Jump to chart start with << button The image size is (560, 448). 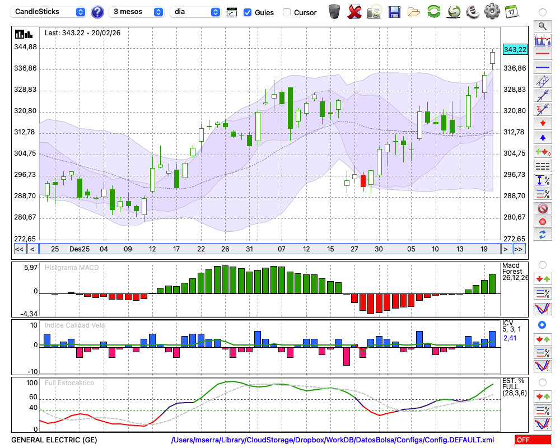pyautogui.click(x=19, y=249)
